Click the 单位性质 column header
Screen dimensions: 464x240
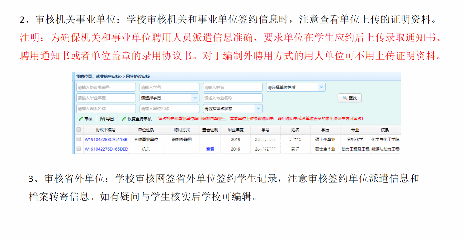coord(146,130)
